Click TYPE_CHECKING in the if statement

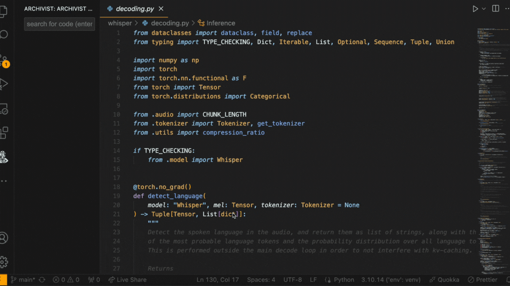click(167, 151)
